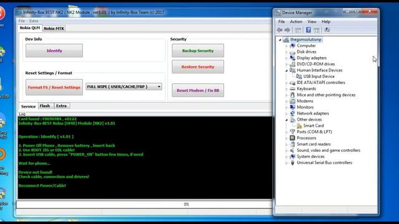The height and width of the screenshot is (224, 399).
Task: Click the USB Input Device icon
Action: coord(299,76)
